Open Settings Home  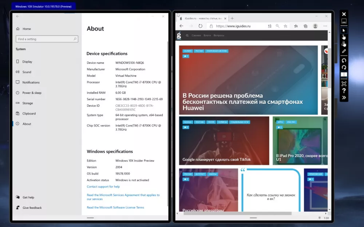[27, 29]
